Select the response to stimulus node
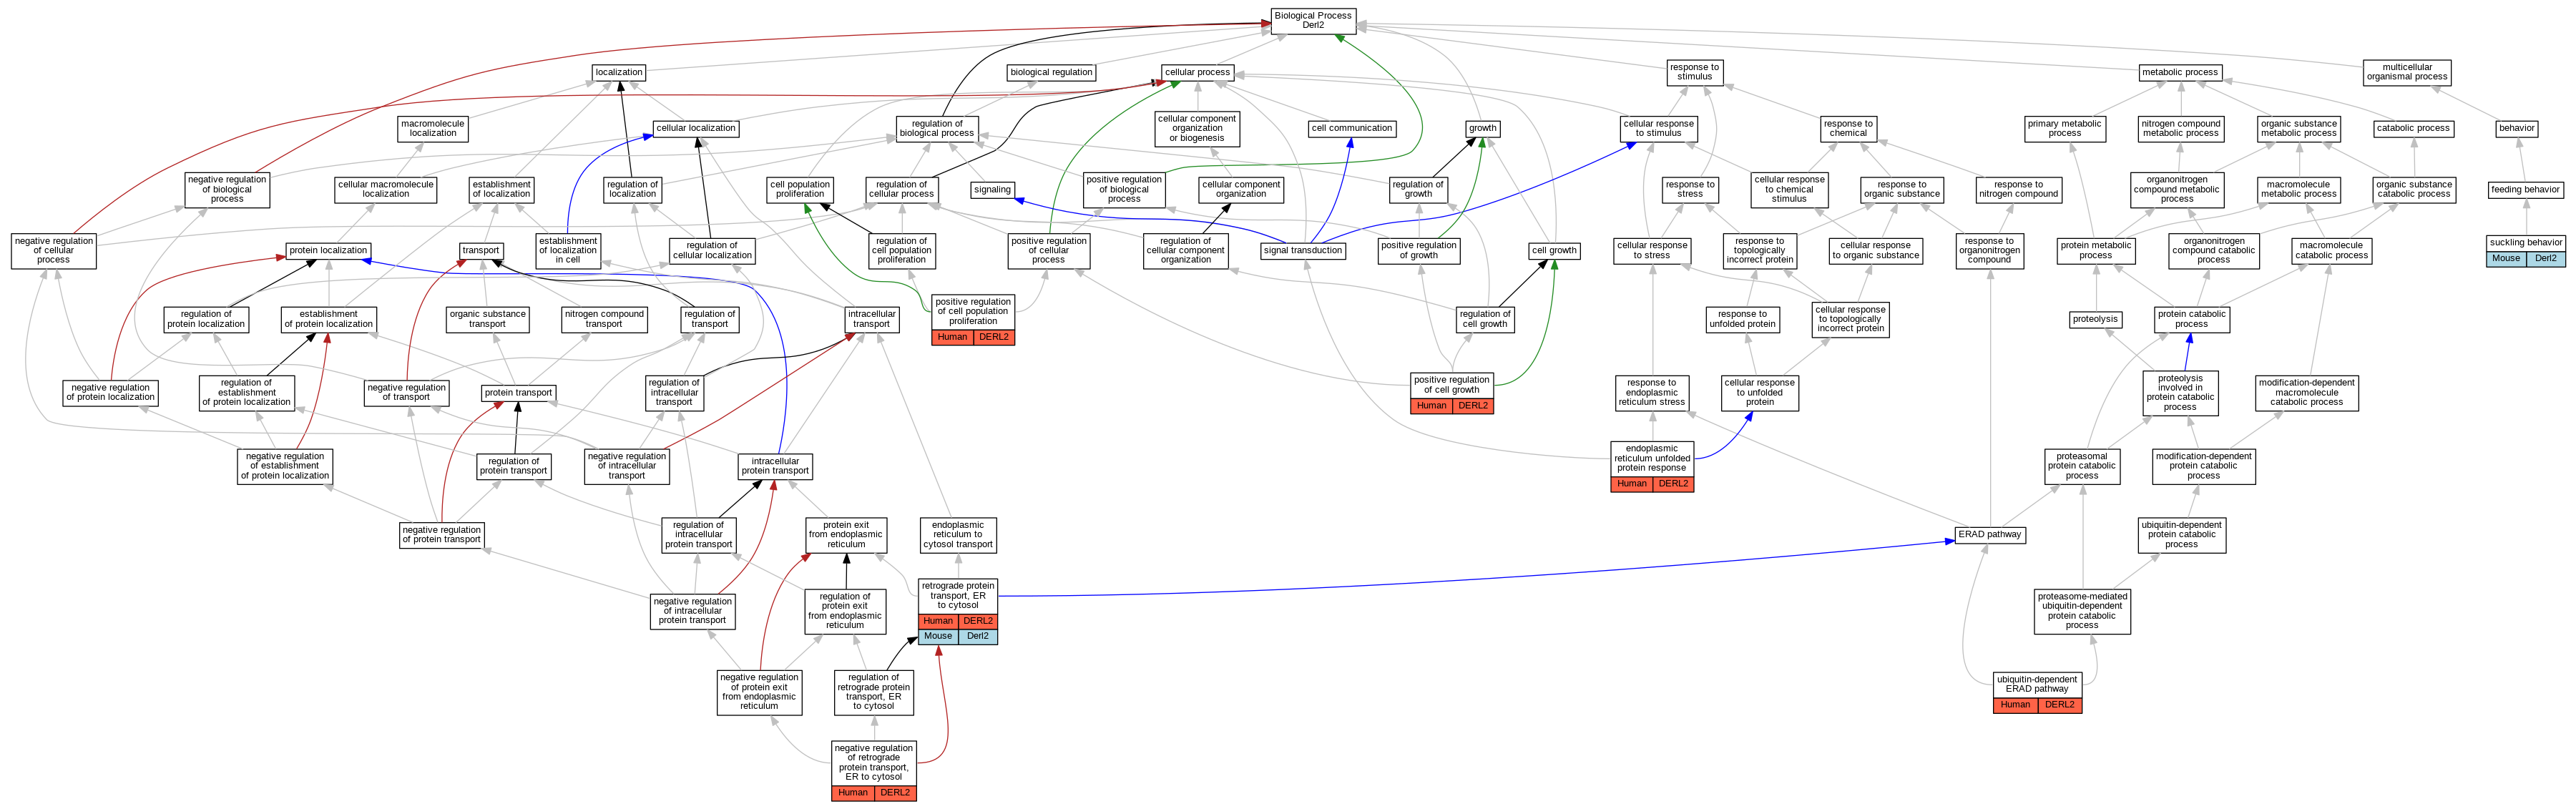This screenshot has height=809, width=2576. point(1694,72)
